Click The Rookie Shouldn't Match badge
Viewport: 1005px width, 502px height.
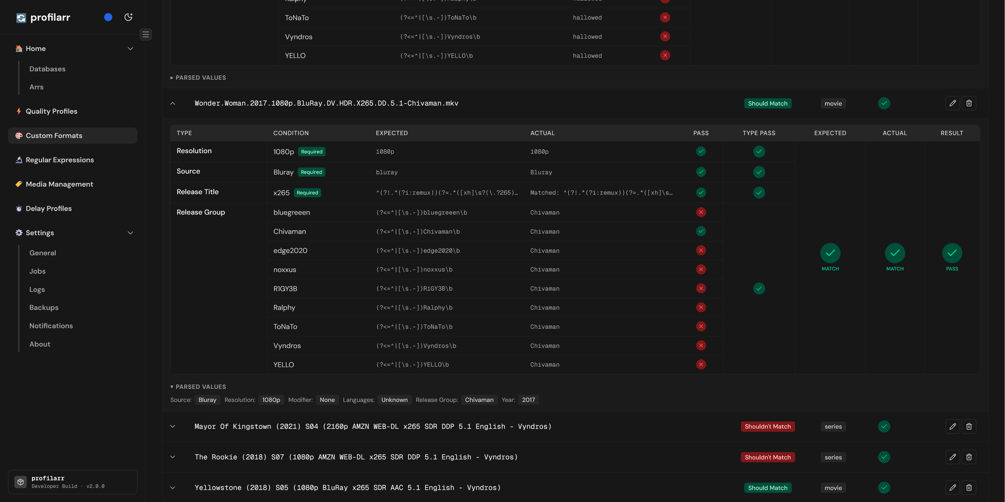click(x=768, y=458)
